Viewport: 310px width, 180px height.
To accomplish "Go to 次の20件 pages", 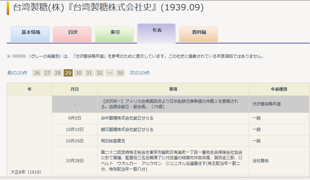I will pyautogui.click(x=140, y=73).
